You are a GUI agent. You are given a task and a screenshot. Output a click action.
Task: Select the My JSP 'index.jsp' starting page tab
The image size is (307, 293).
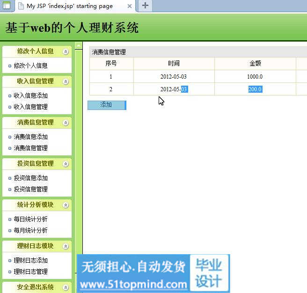pyautogui.click(x=70, y=6)
